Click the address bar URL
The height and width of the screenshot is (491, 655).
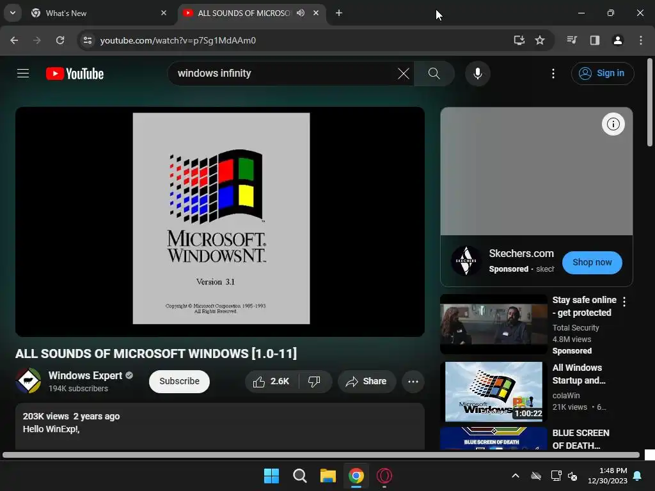click(178, 40)
